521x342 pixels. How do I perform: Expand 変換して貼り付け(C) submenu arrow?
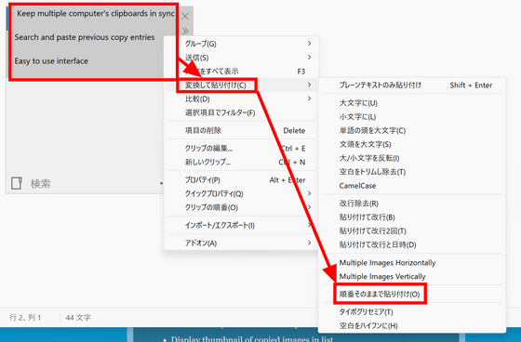pos(309,85)
